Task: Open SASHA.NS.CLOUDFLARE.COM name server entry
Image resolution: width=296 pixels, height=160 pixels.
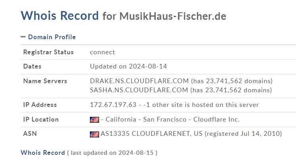Action: coord(139,90)
